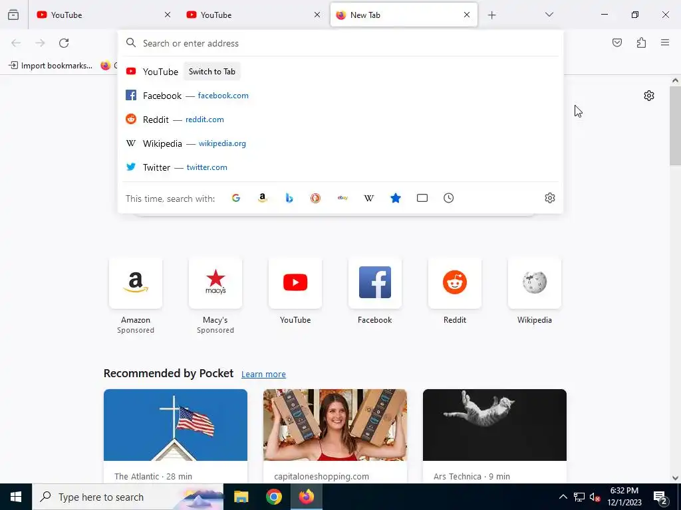Switch to the first YouTube tab
The width and height of the screenshot is (681, 510).
click(104, 15)
